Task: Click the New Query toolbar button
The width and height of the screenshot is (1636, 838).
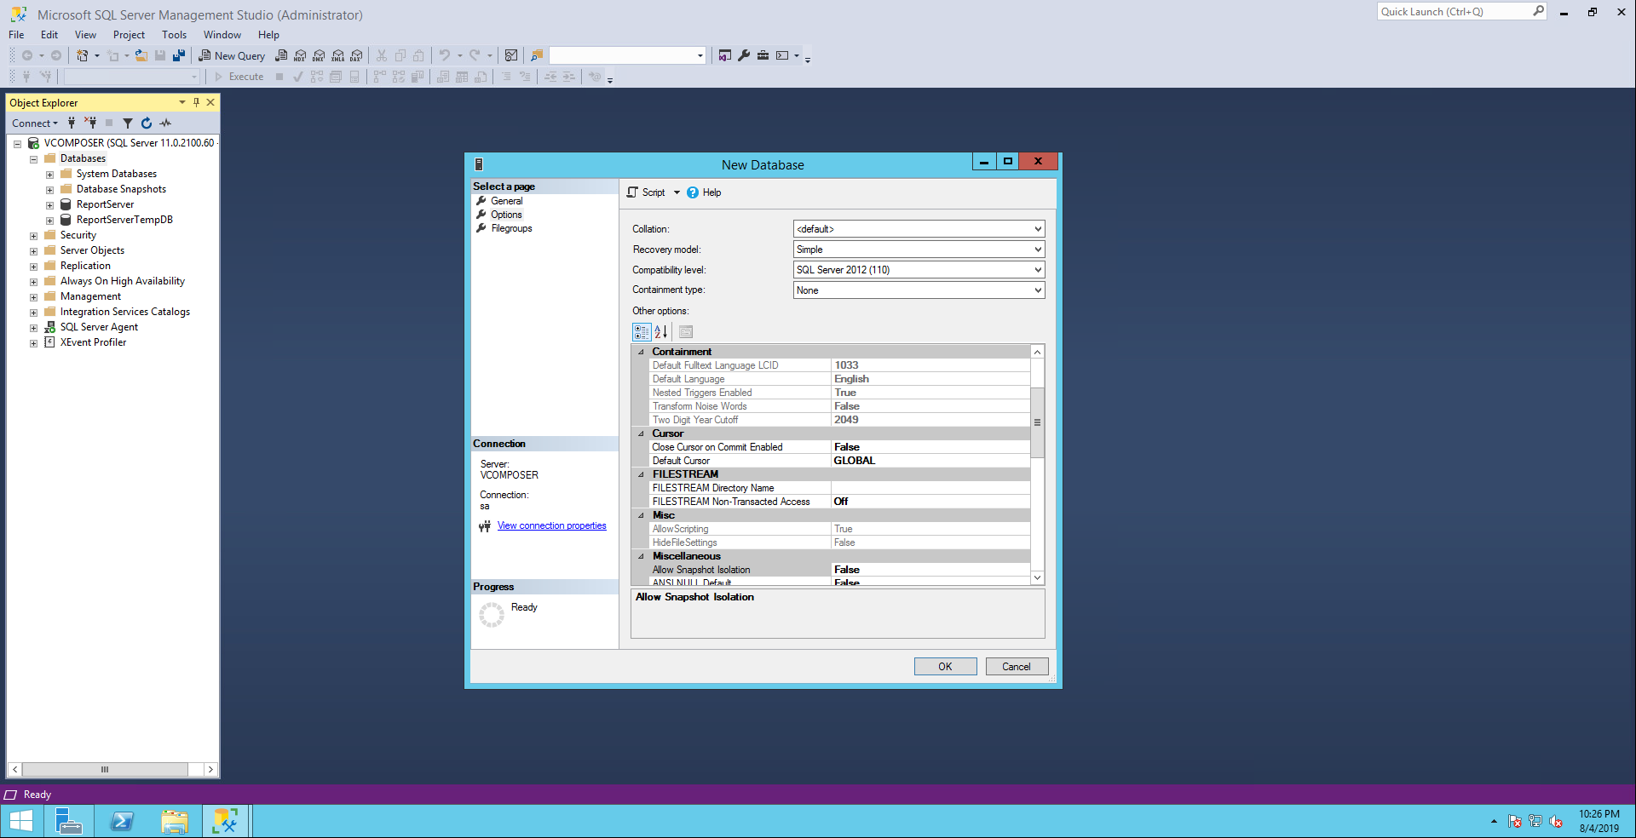Action: pyautogui.click(x=232, y=55)
